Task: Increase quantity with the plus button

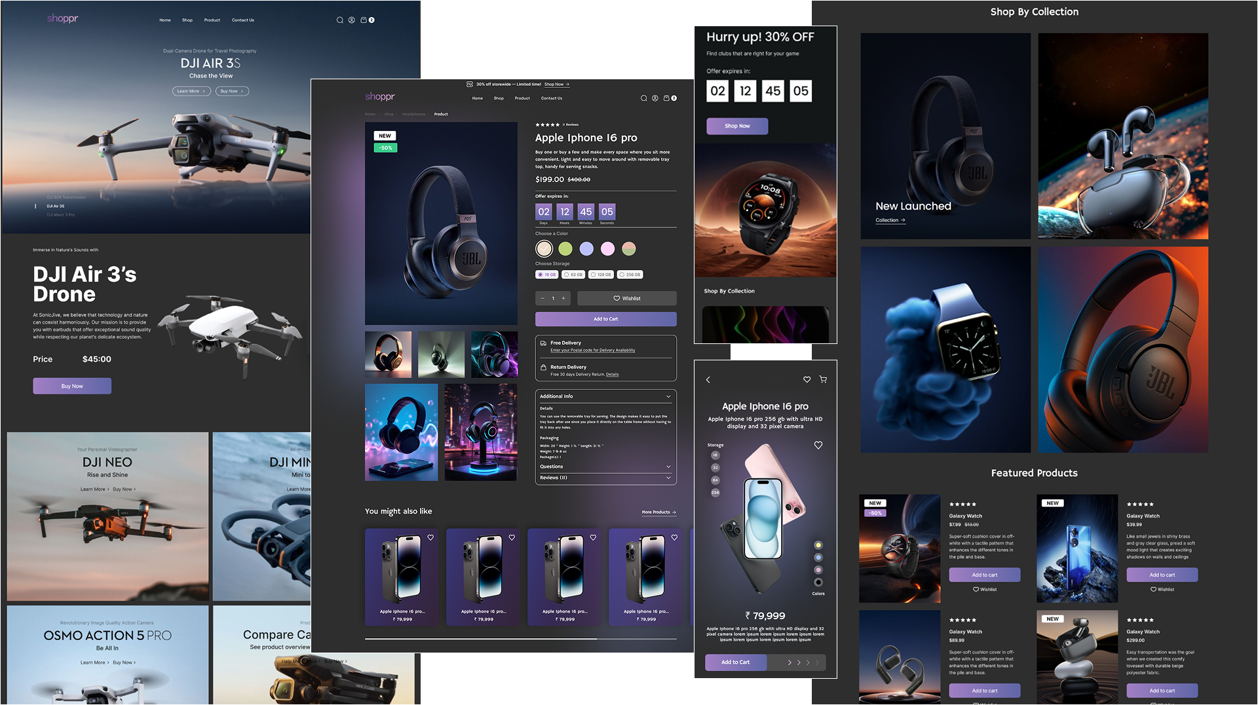Action: pyautogui.click(x=563, y=299)
